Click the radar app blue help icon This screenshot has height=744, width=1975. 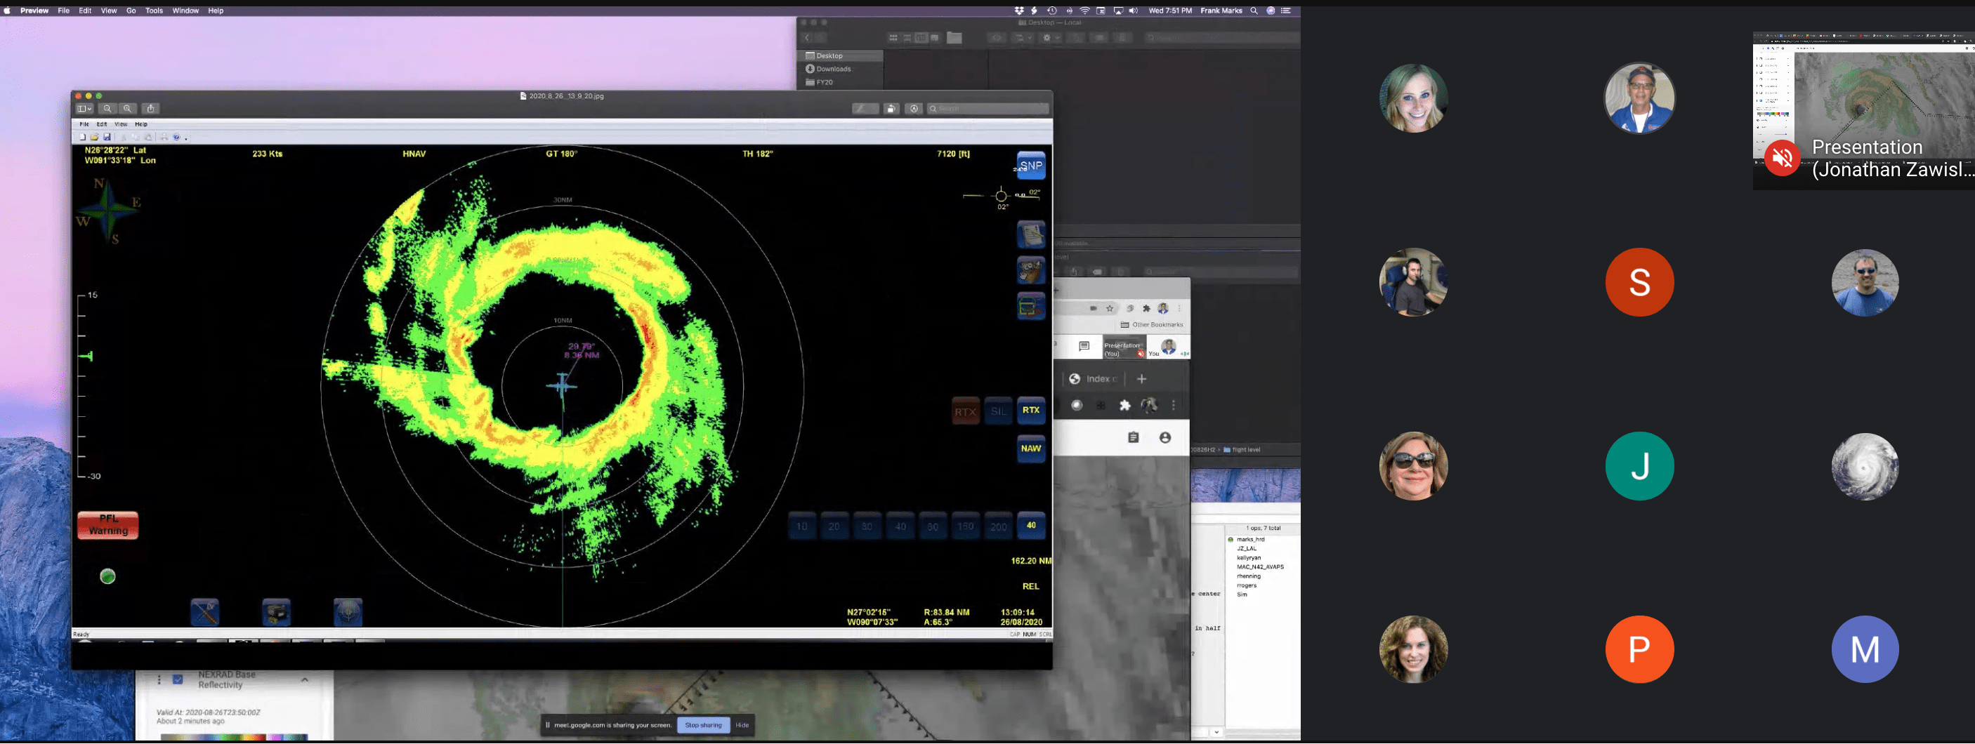click(x=176, y=137)
